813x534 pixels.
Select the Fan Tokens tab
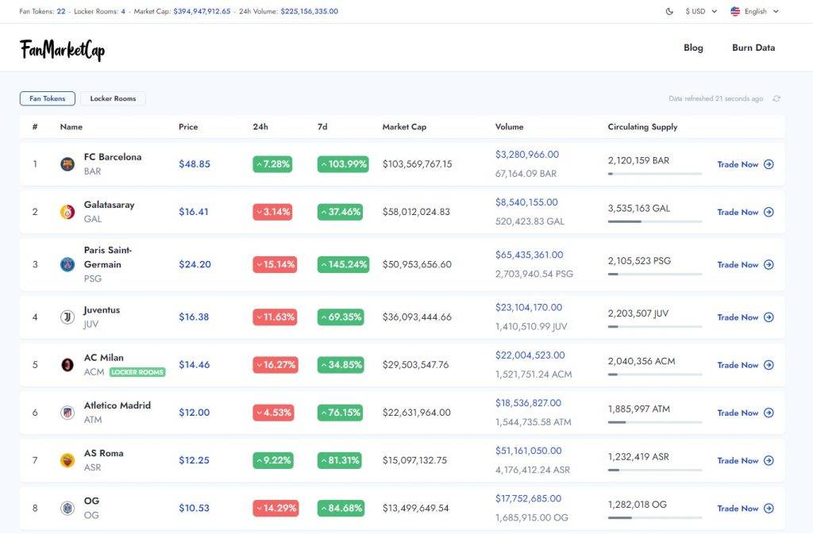tap(47, 98)
